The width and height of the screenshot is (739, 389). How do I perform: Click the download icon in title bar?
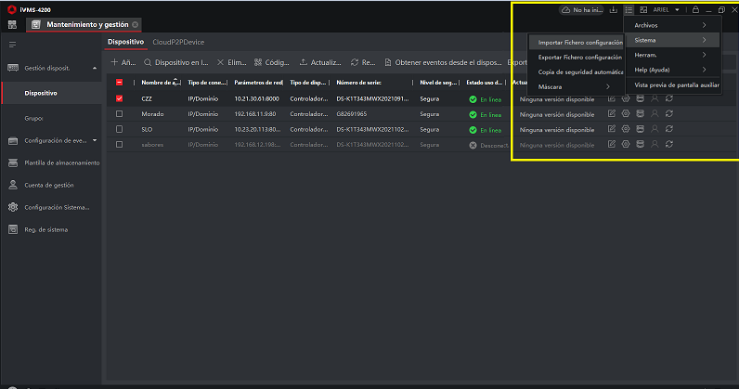tap(613, 9)
